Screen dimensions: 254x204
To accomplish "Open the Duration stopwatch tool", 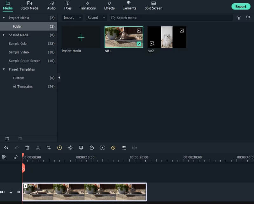I will [92, 148].
